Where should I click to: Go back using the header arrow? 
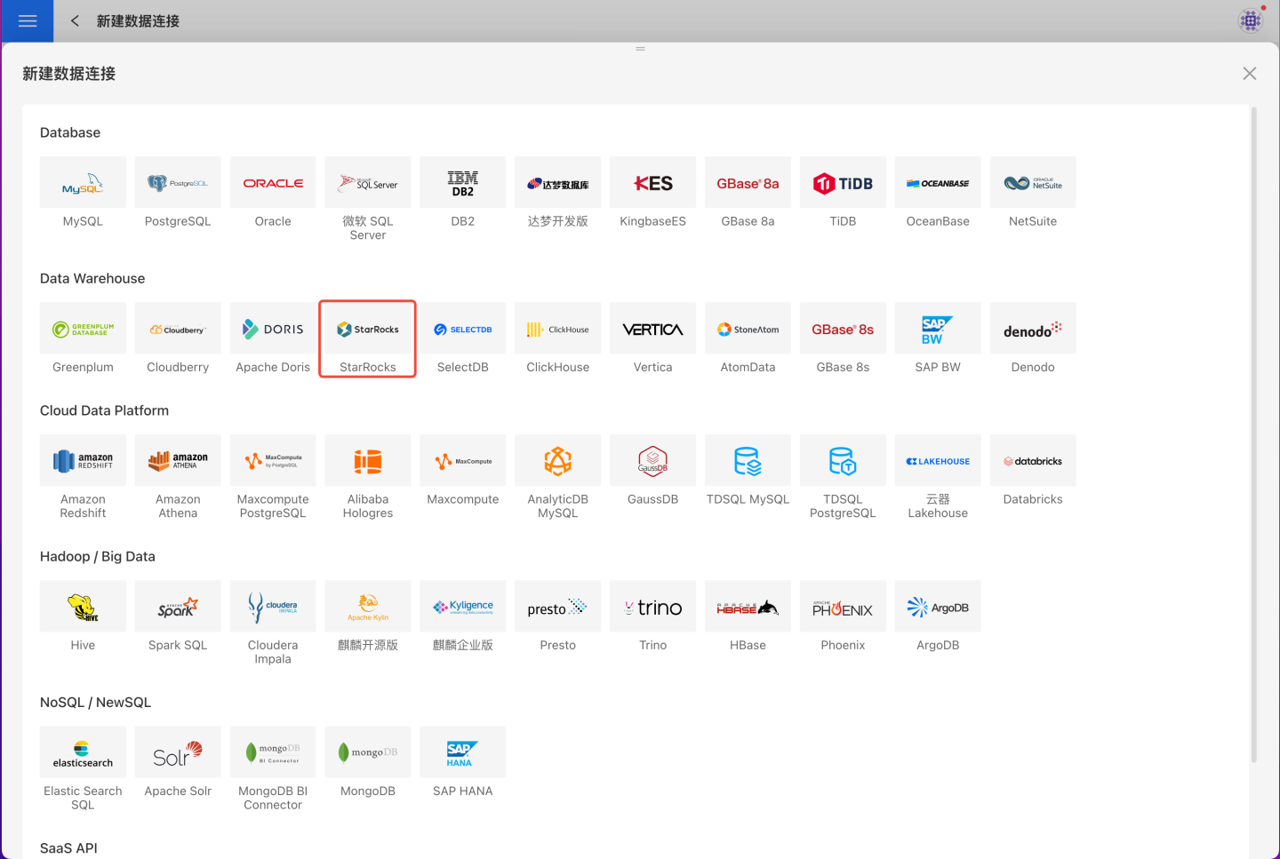[76, 20]
